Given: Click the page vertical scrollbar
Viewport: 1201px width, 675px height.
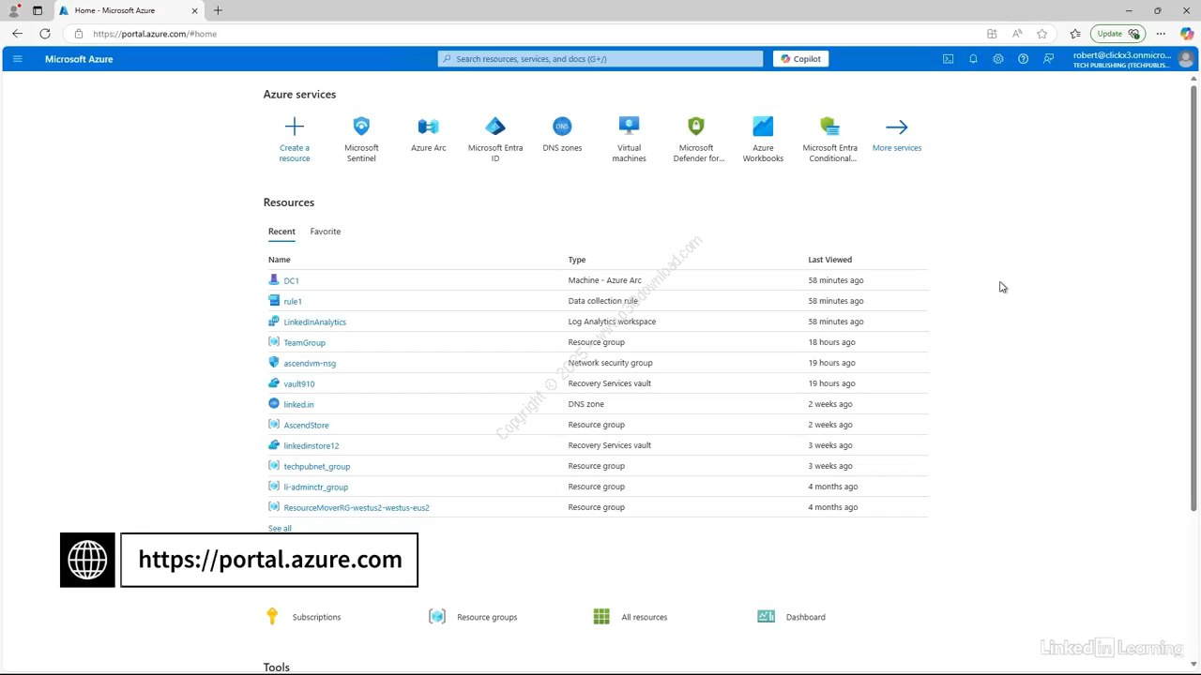Looking at the screenshot, I should (x=1193, y=298).
